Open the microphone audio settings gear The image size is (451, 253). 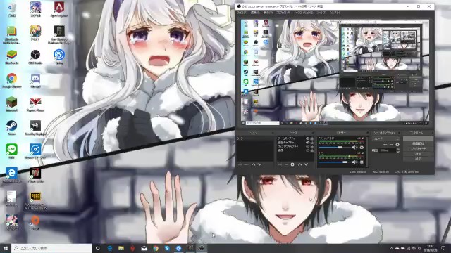tap(362, 162)
